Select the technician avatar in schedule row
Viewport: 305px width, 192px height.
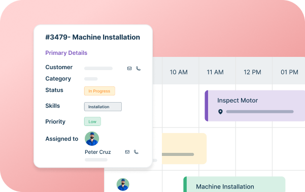coord(123,184)
